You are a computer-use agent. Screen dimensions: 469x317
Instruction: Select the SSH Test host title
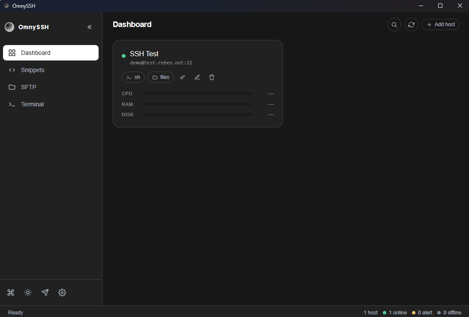coord(144,54)
